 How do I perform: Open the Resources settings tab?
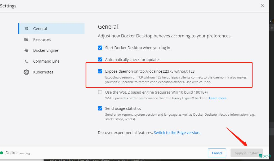pos(52,39)
